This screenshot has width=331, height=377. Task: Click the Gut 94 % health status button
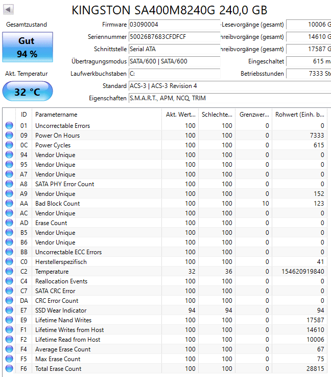click(x=28, y=47)
